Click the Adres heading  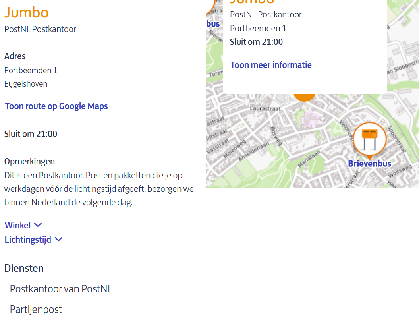[15, 56]
